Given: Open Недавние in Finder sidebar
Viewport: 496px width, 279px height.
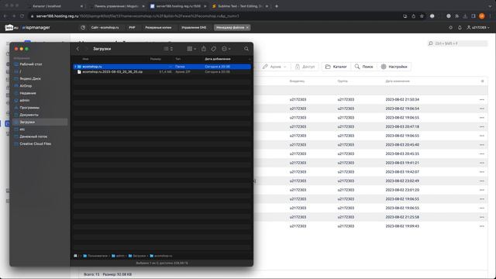Looking at the screenshot, I should coord(28,93).
